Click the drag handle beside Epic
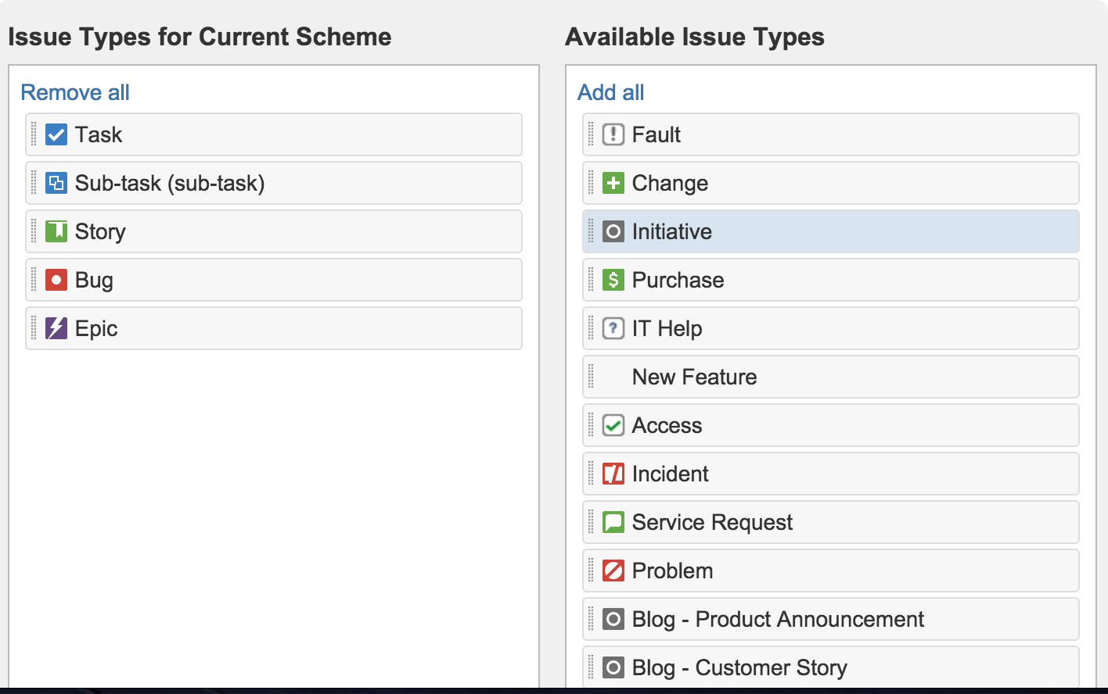This screenshot has height=694, width=1108. pyautogui.click(x=34, y=329)
